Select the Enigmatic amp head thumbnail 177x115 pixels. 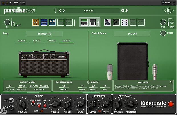[84, 22]
